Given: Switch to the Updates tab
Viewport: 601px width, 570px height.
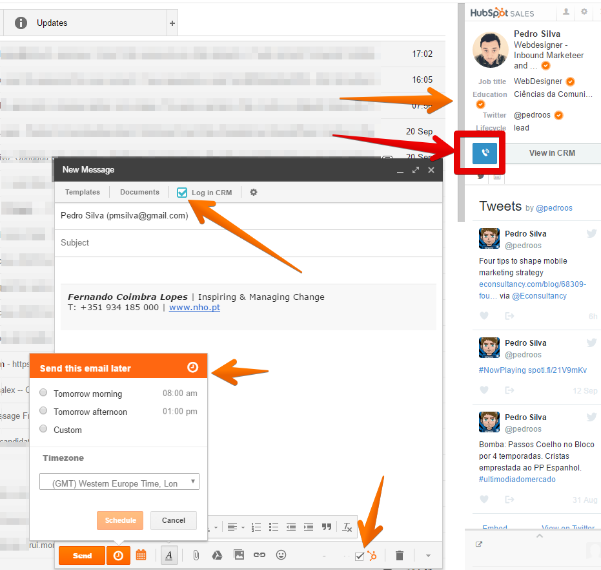Looking at the screenshot, I should click(52, 23).
